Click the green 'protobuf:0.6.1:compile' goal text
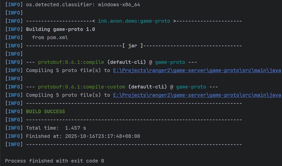Viewport: 282px width, 166px height. 71,62
